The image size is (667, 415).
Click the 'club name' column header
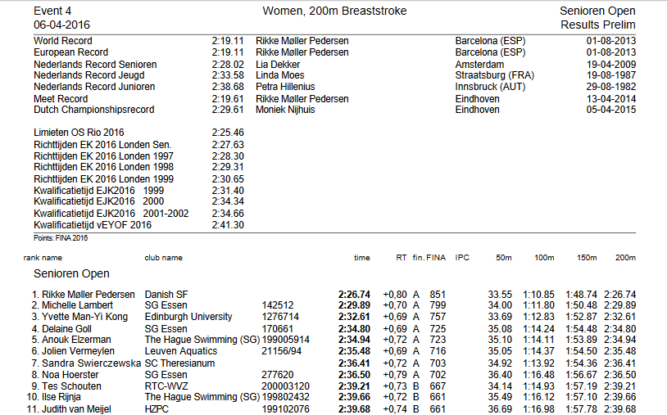163,258
